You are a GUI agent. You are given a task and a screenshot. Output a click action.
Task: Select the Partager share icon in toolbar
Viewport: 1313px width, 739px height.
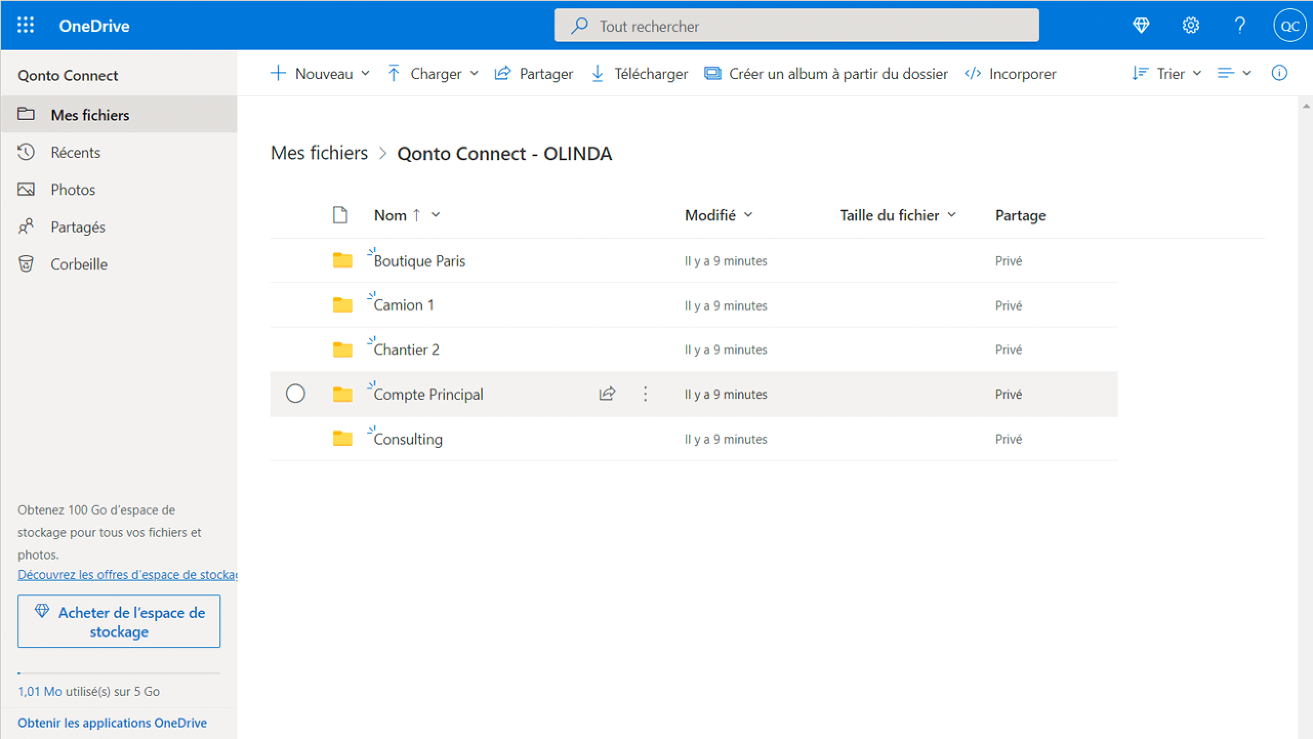click(x=503, y=73)
